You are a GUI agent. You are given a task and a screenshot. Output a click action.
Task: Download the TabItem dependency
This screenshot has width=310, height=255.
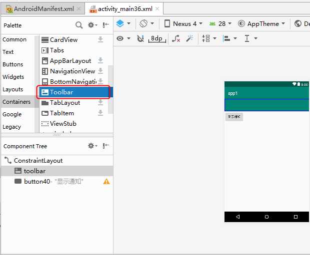pos(100,113)
